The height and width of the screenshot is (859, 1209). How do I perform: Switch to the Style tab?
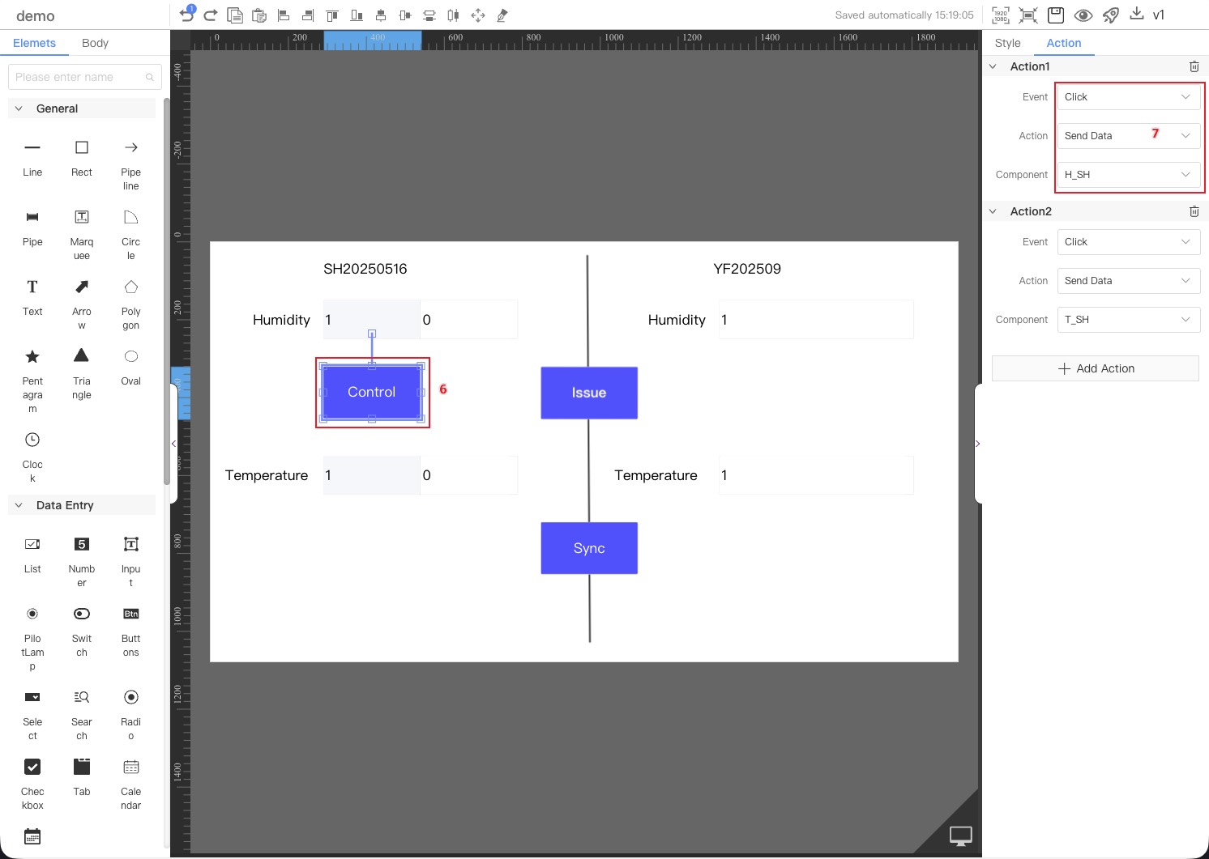(1007, 43)
